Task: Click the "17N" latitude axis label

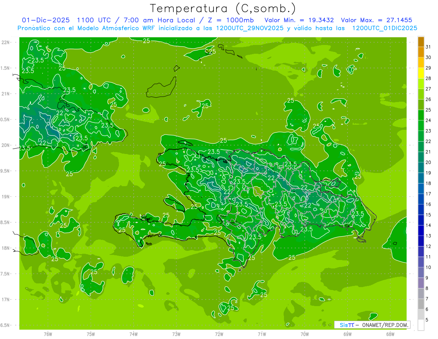Action: click(x=5, y=300)
